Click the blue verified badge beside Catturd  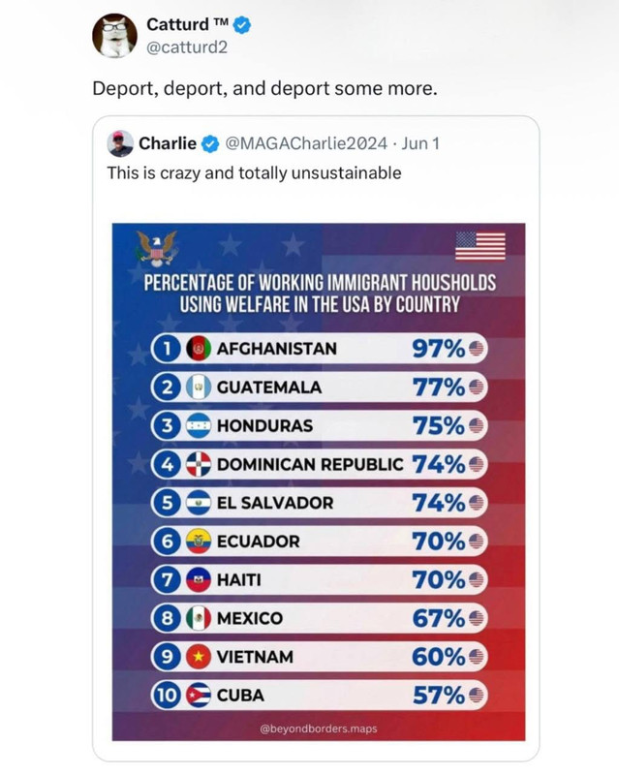241,25
